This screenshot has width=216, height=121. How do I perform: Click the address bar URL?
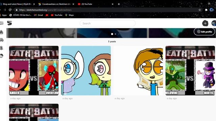(45, 10)
